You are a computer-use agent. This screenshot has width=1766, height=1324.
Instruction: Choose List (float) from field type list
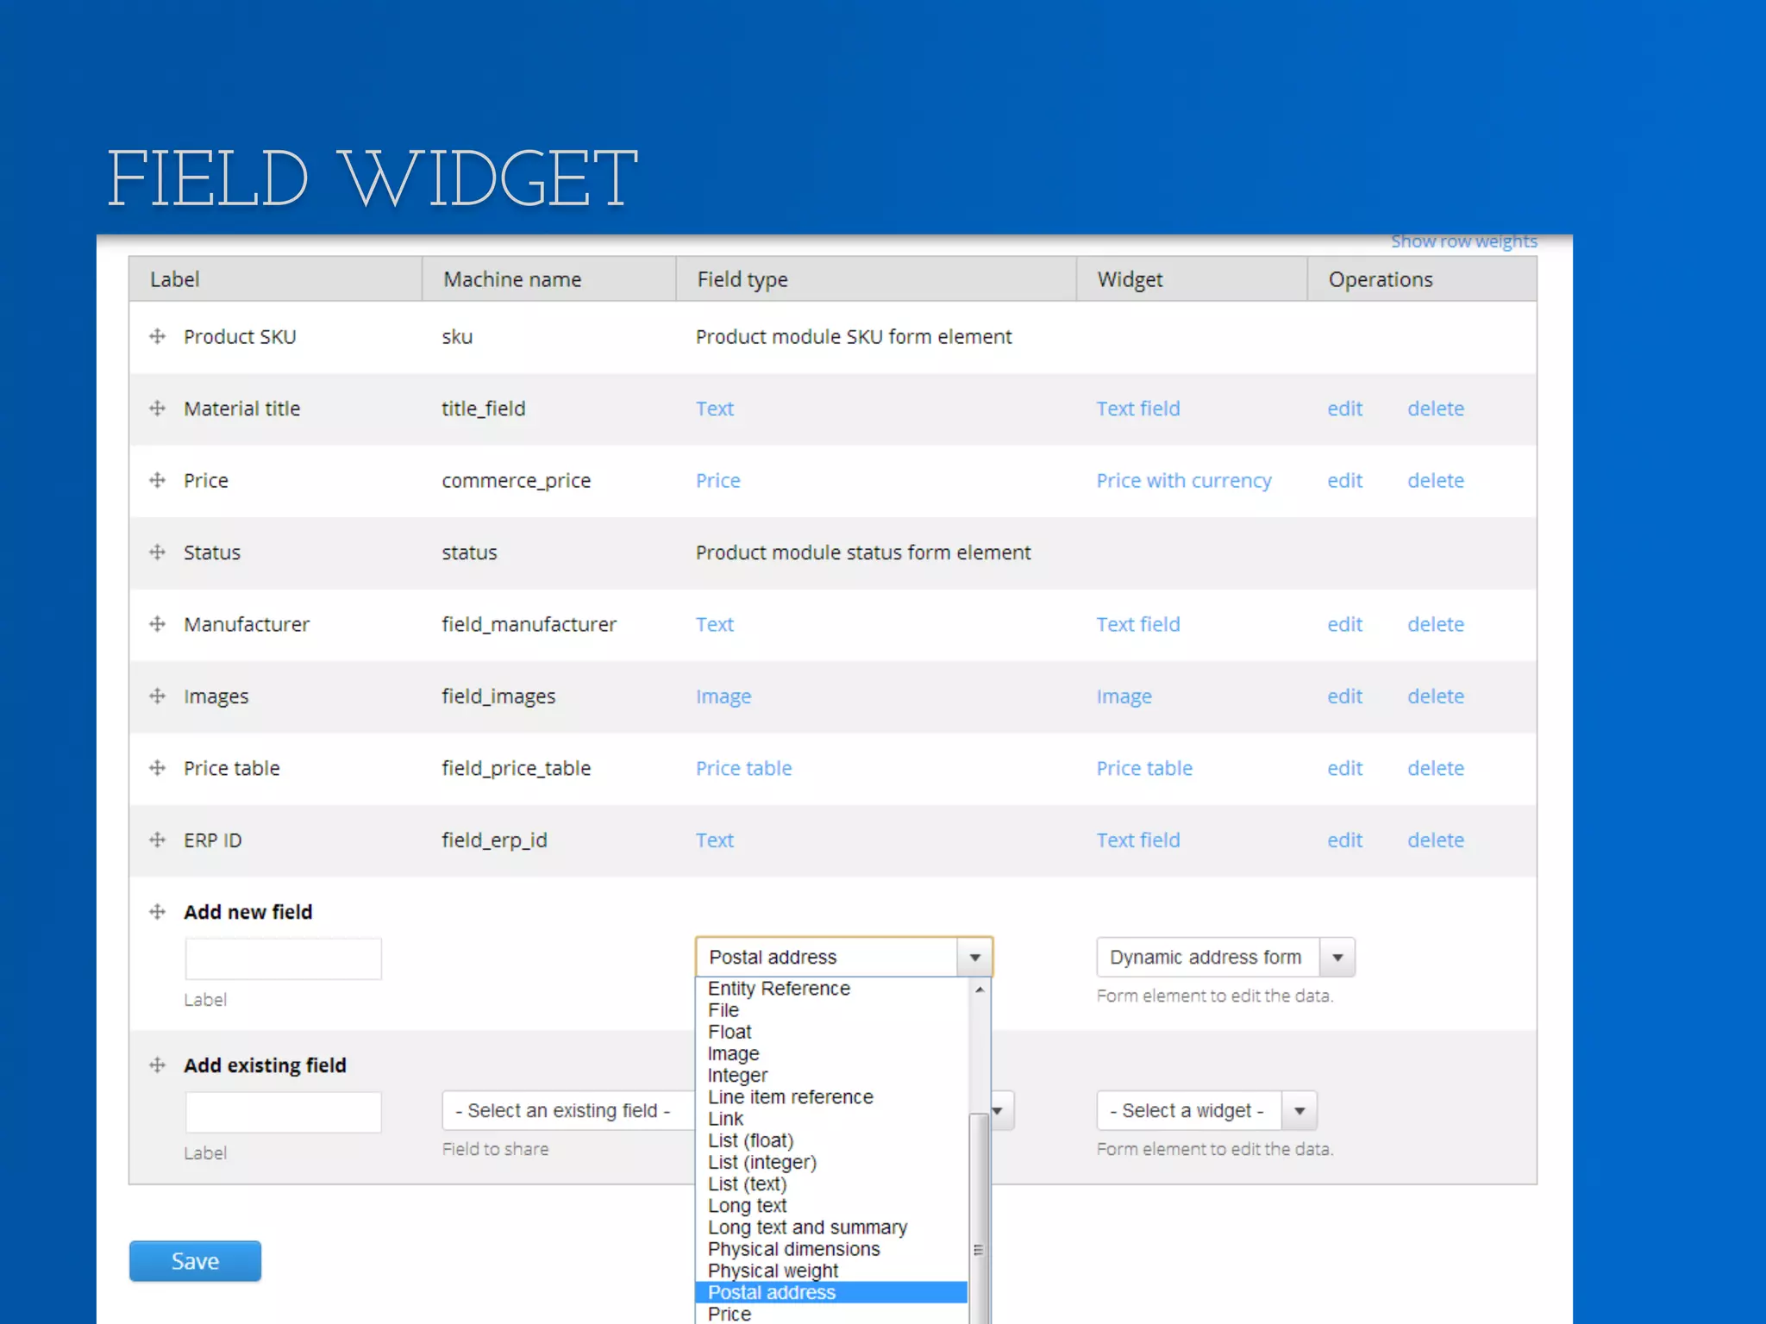(x=832, y=1140)
